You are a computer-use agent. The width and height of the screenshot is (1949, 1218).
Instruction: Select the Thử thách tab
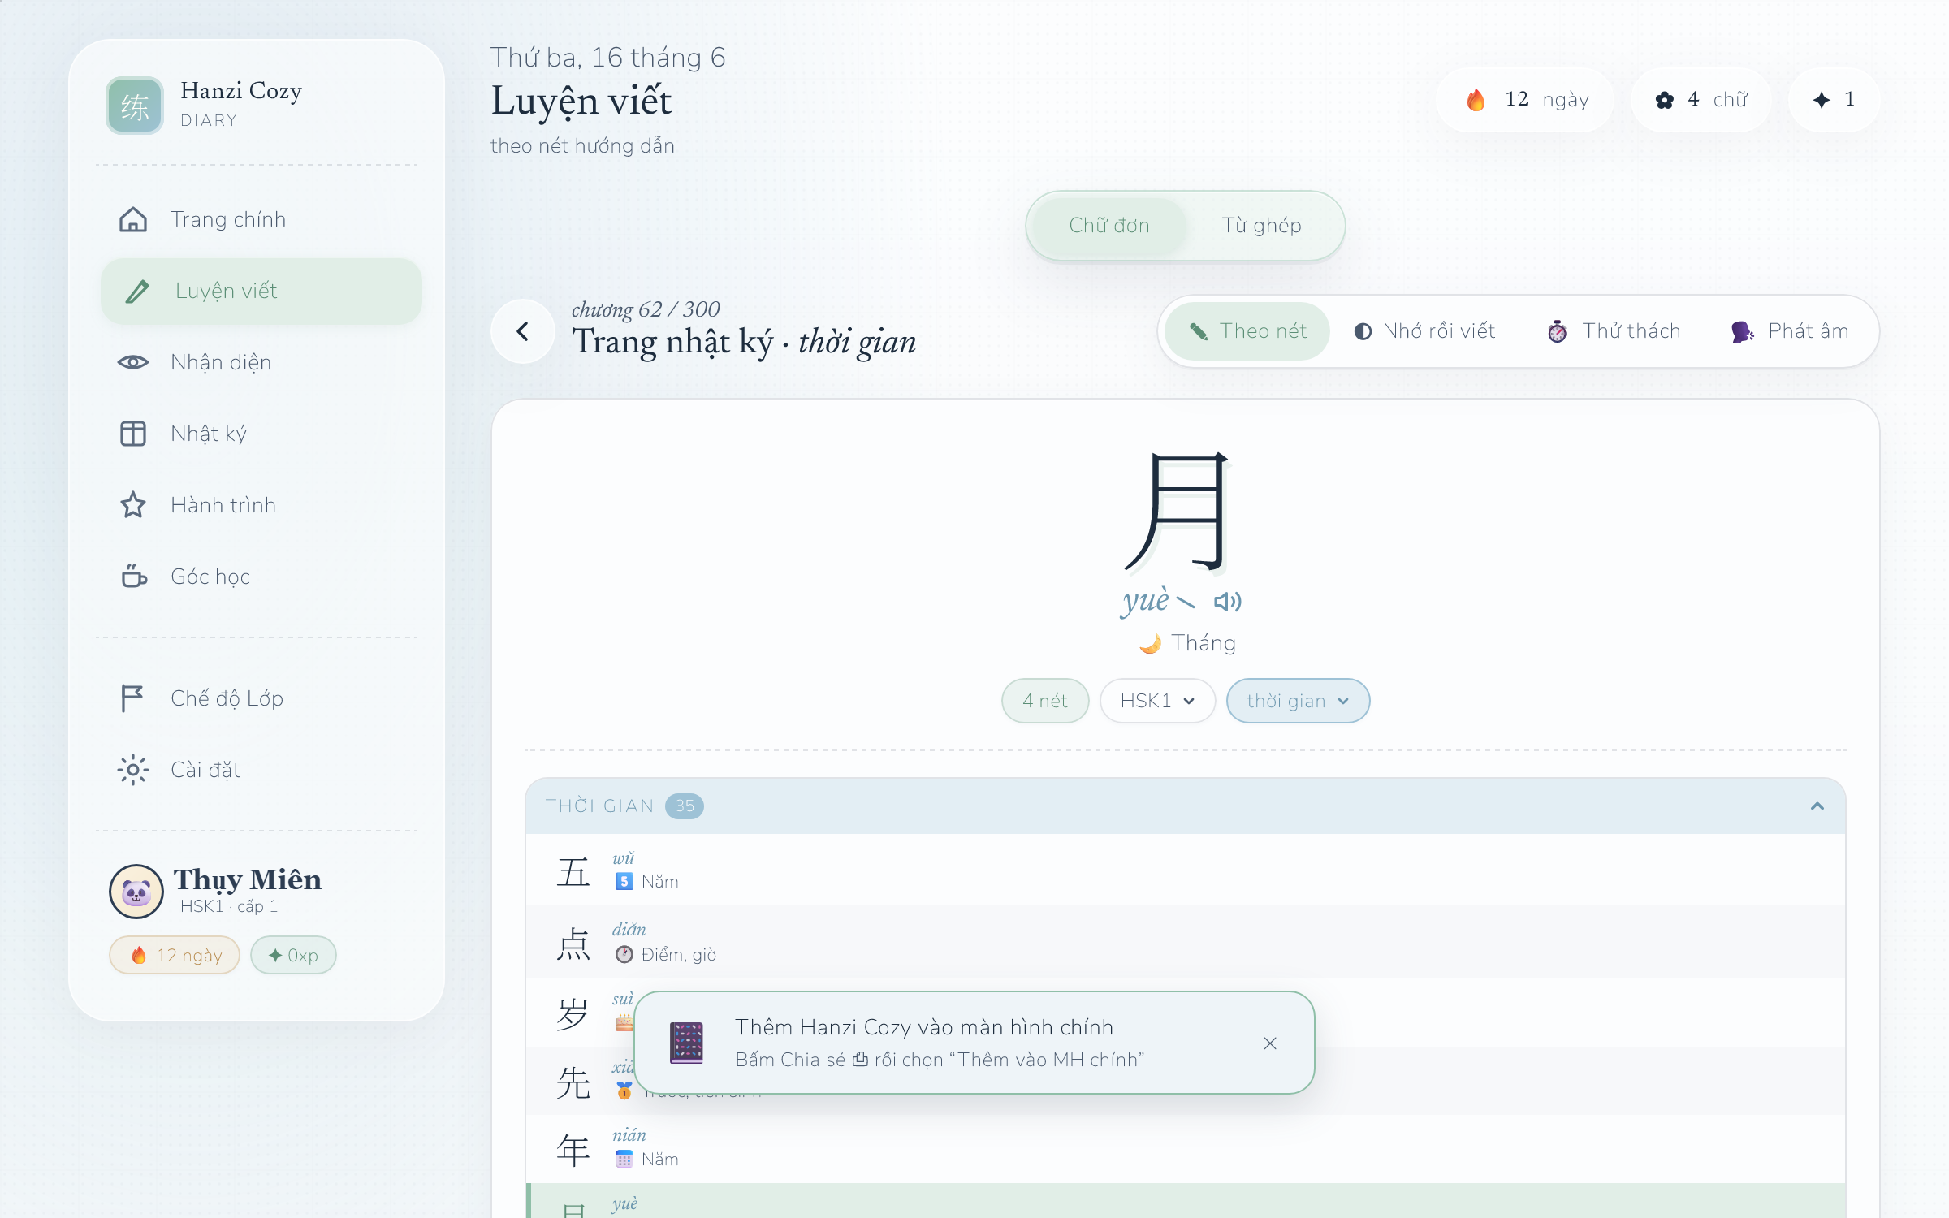1614,331
